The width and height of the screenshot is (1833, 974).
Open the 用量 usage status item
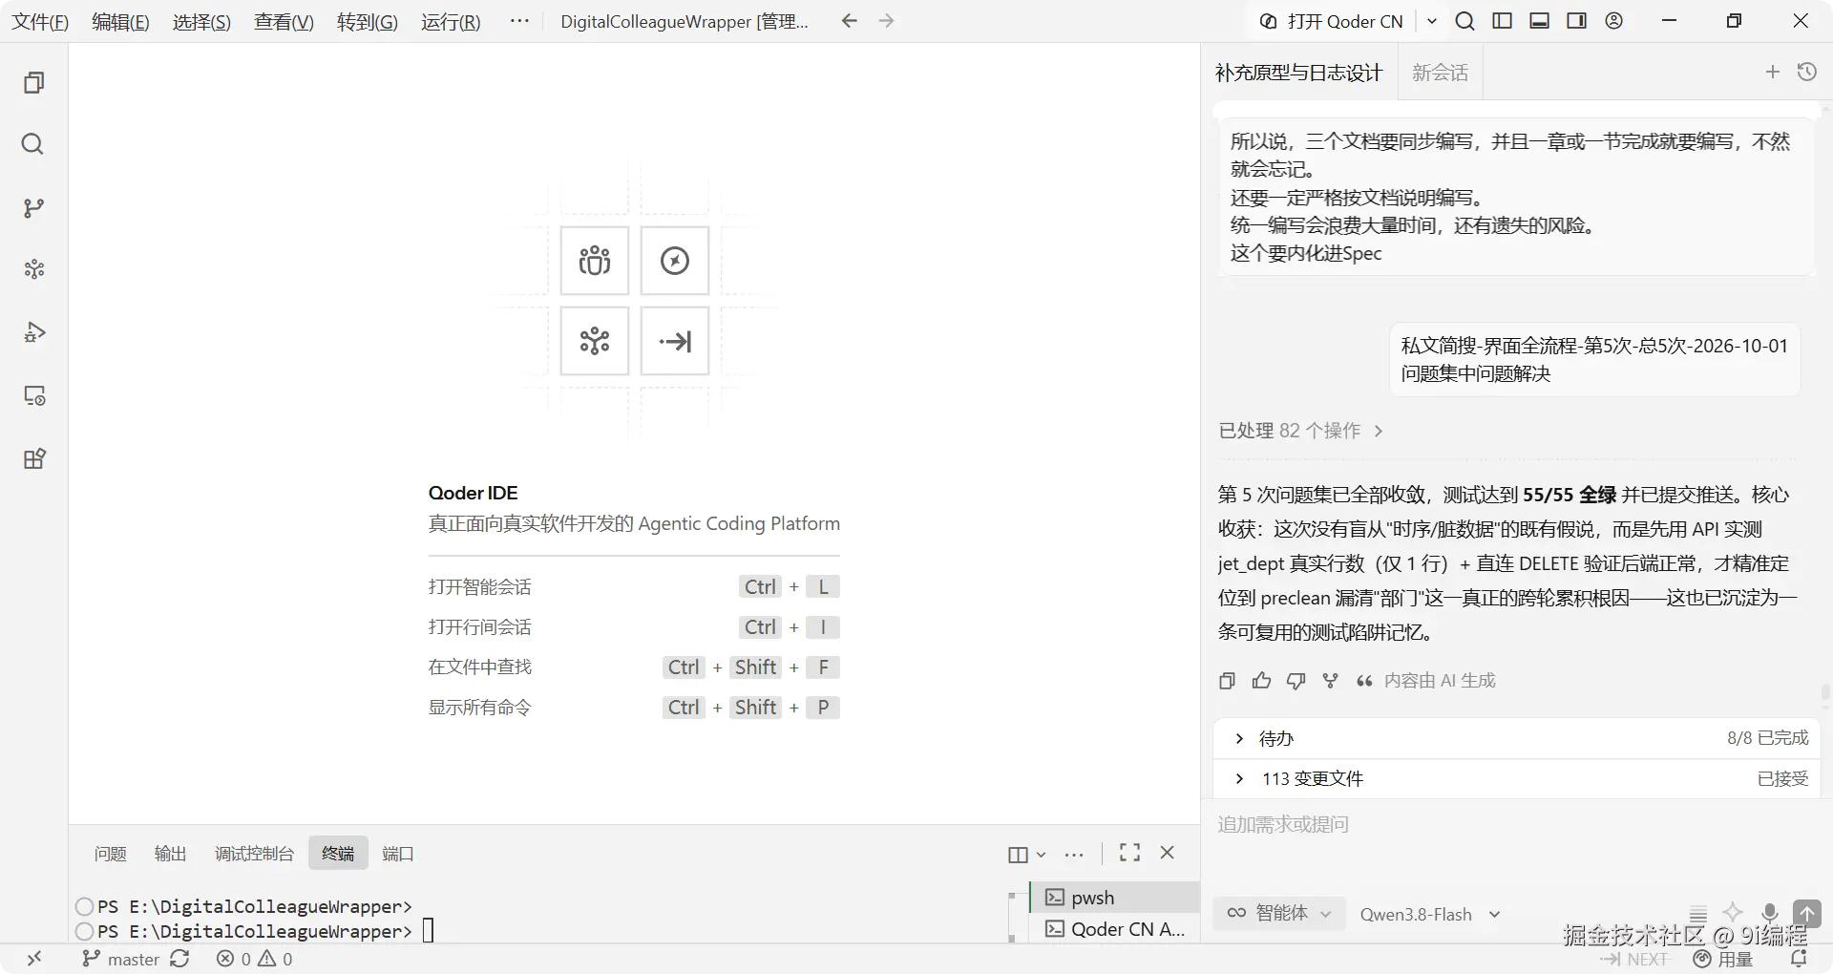click(x=1723, y=959)
